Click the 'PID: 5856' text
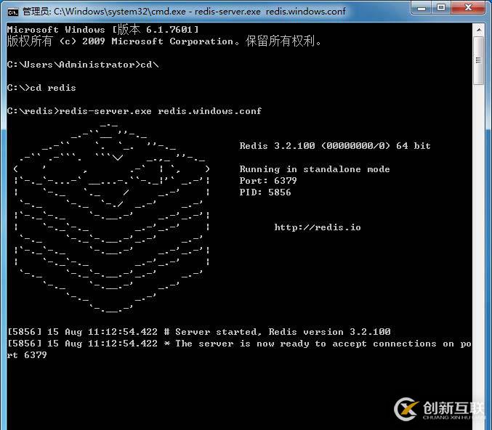 pos(265,192)
